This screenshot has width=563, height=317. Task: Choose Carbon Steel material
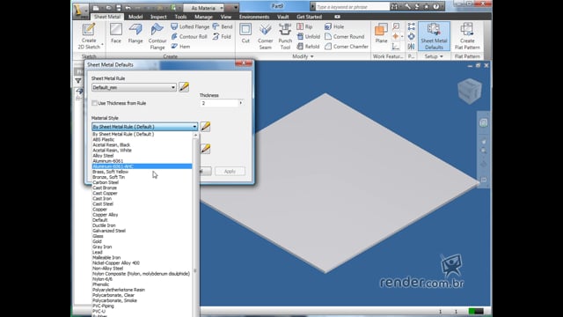click(106, 182)
